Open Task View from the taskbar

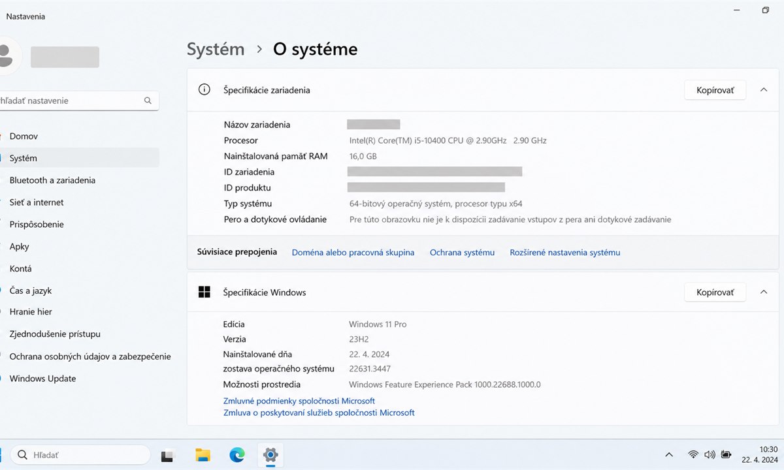[x=168, y=456]
